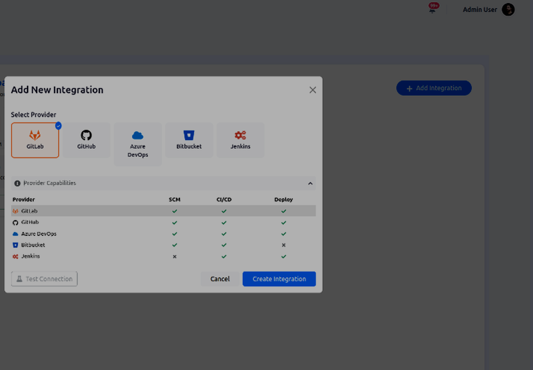Click the Bitbucket row in capabilities table

(x=163, y=245)
